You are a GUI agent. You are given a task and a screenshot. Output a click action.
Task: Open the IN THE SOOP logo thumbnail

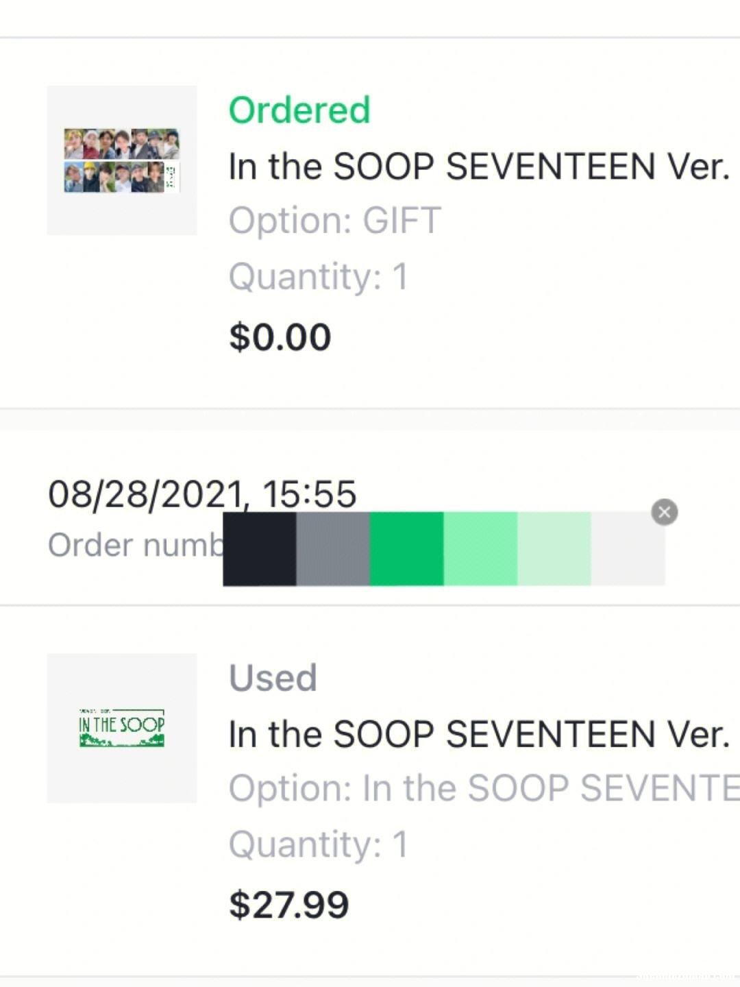pyautogui.click(x=122, y=728)
